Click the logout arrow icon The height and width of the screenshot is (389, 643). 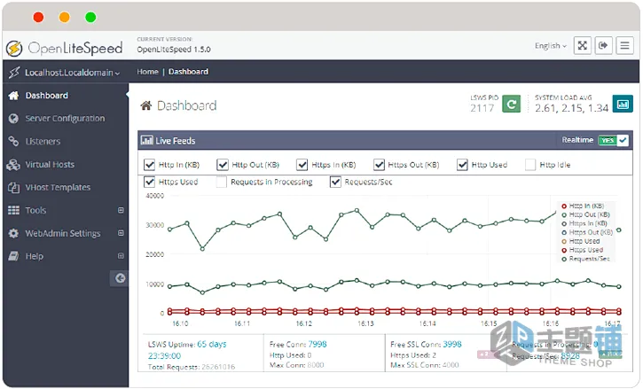603,45
